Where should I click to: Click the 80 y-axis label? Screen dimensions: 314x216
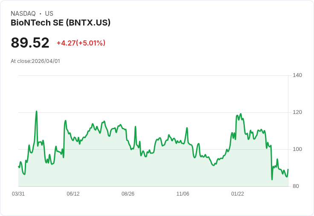[x=296, y=186]
